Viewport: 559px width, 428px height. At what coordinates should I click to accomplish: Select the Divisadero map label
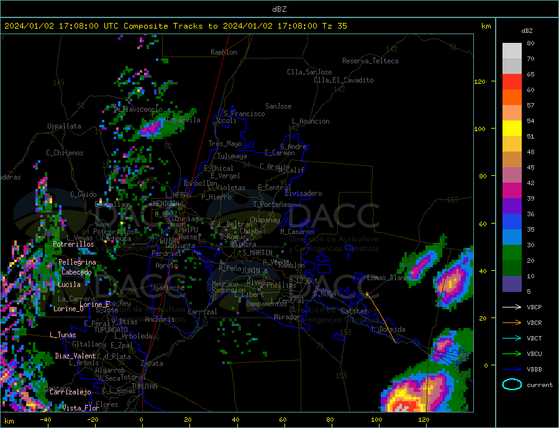(303, 193)
